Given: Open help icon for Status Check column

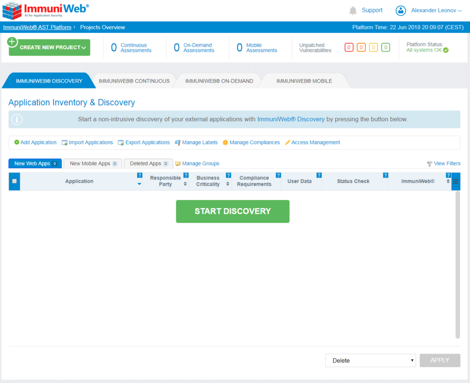Looking at the screenshot, I should click(x=386, y=176).
